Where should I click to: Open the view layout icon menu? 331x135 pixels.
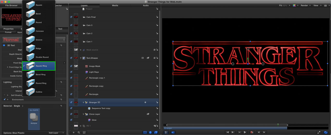[326, 5]
